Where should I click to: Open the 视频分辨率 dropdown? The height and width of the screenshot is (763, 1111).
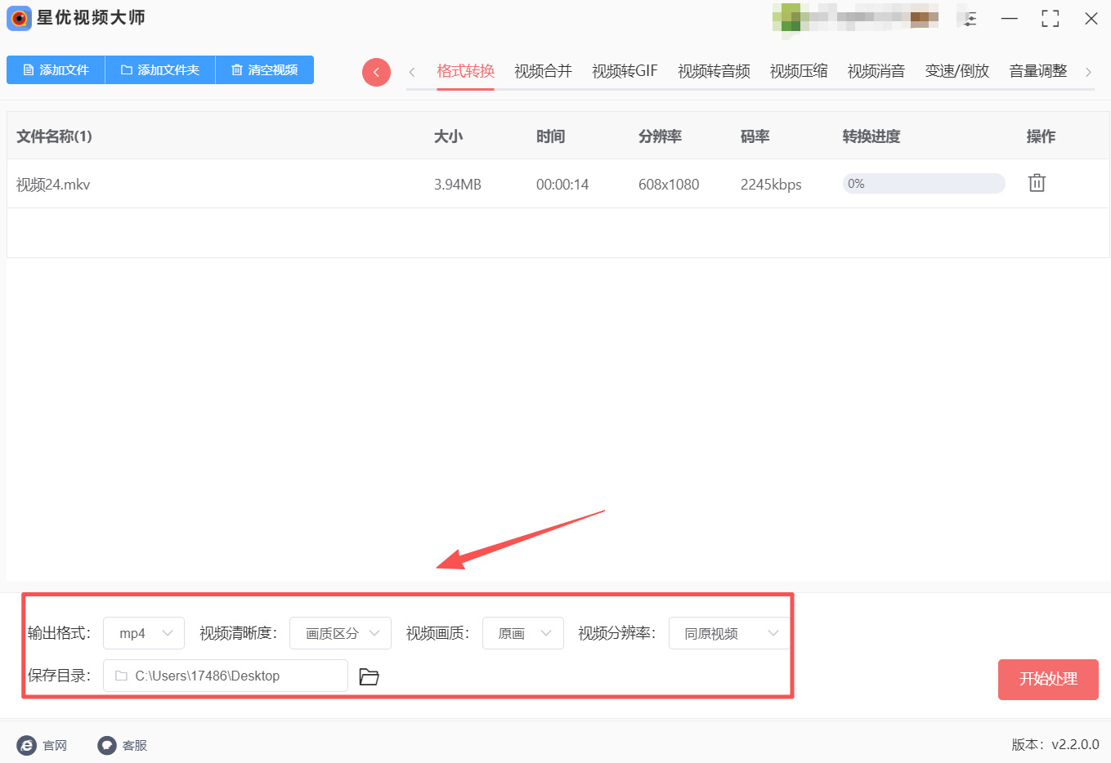728,633
